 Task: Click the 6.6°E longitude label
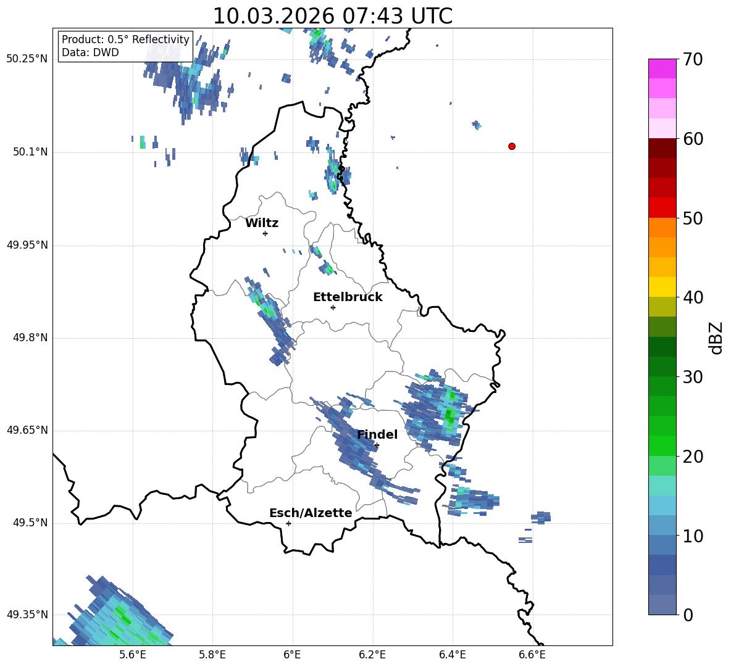[532, 655]
